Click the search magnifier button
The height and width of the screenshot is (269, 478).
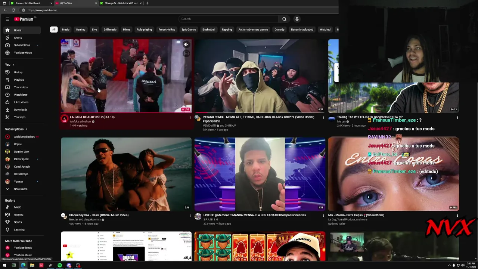coord(284,19)
